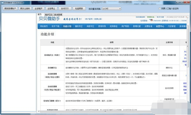Click the 免费注册 link

(98, 19)
